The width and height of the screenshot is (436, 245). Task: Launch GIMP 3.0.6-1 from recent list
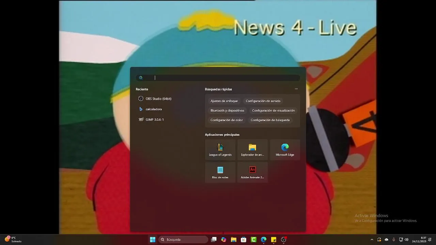151,120
